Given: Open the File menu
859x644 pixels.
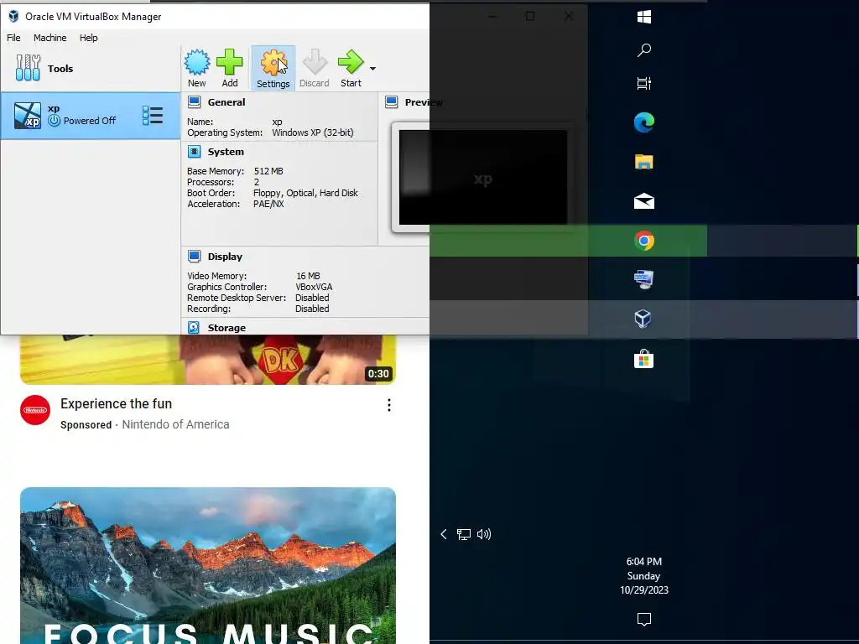Looking at the screenshot, I should 13,38.
